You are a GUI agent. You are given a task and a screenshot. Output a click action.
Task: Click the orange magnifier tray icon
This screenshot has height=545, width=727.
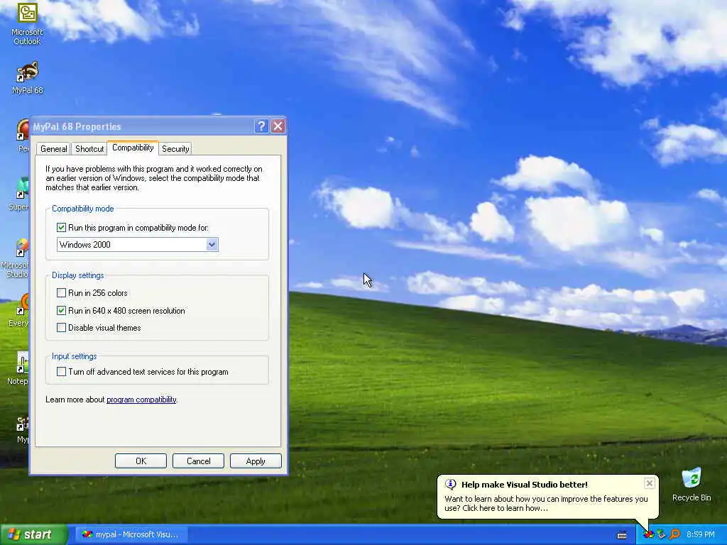(674, 535)
